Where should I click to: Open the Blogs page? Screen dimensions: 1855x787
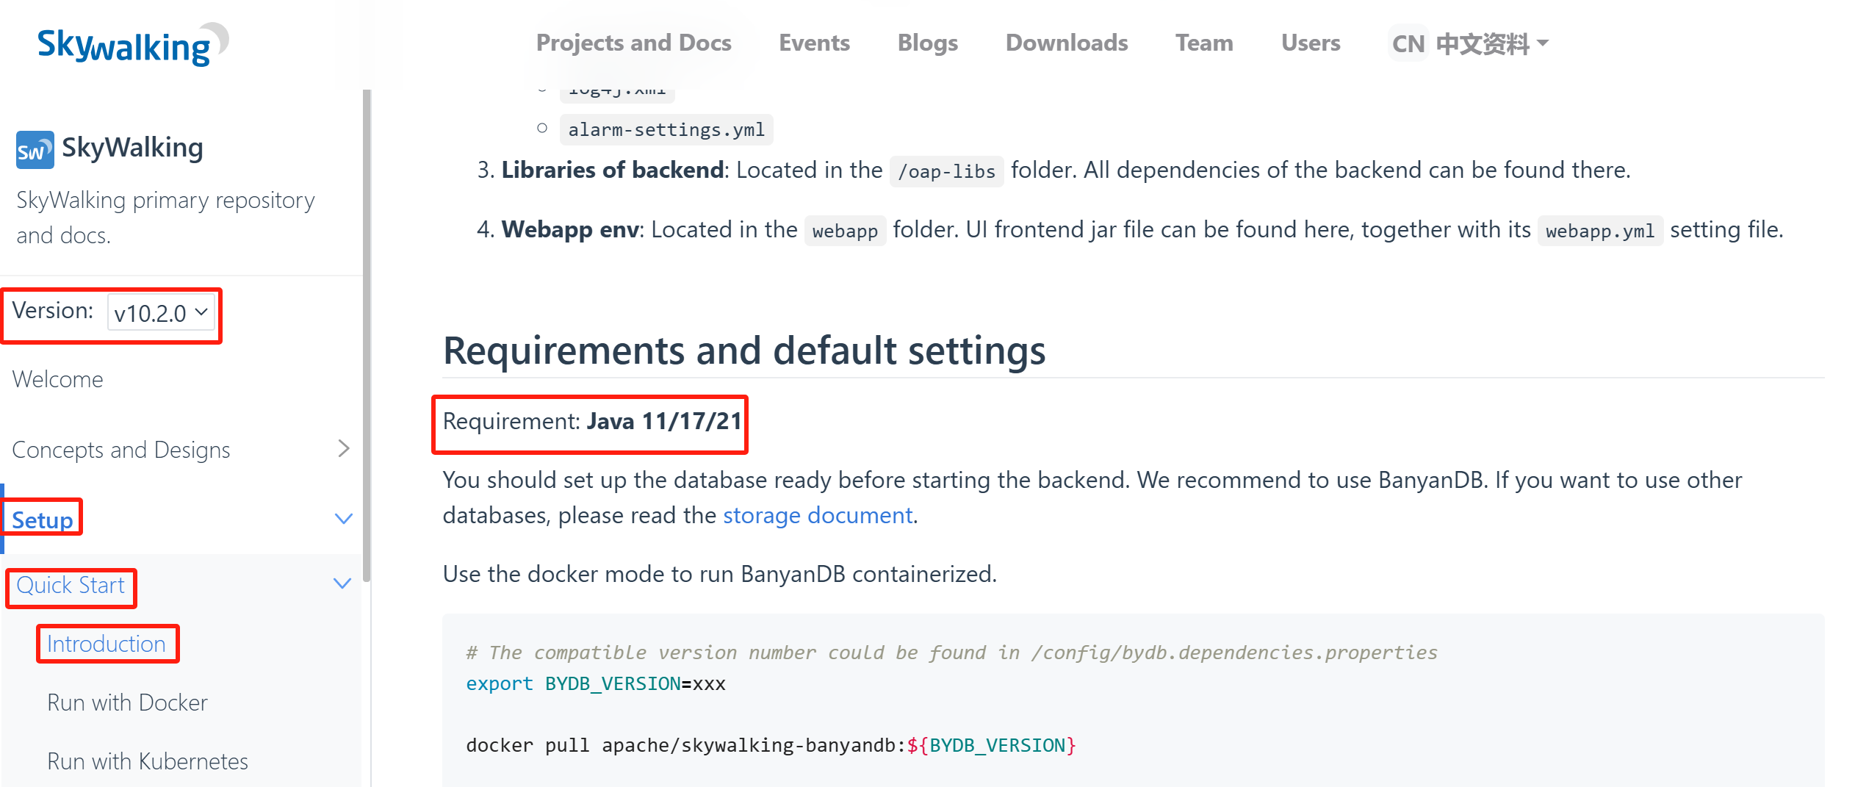click(927, 43)
